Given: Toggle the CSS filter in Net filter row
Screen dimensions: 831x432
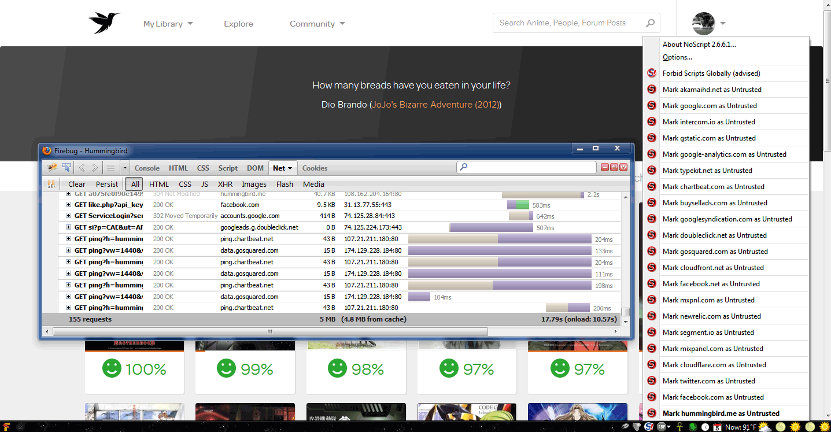Looking at the screenshot, I should coord(185,184).
